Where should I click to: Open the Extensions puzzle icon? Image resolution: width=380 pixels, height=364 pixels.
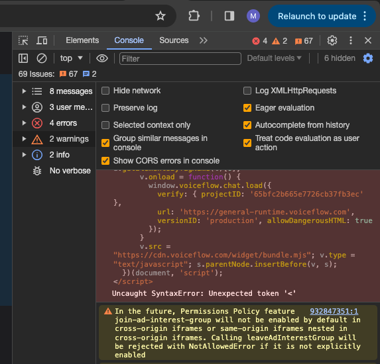194,16
